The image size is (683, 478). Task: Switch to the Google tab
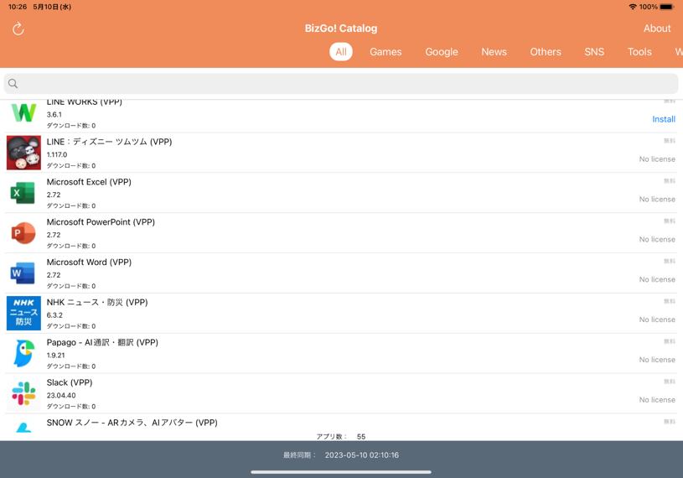(441, 52)
